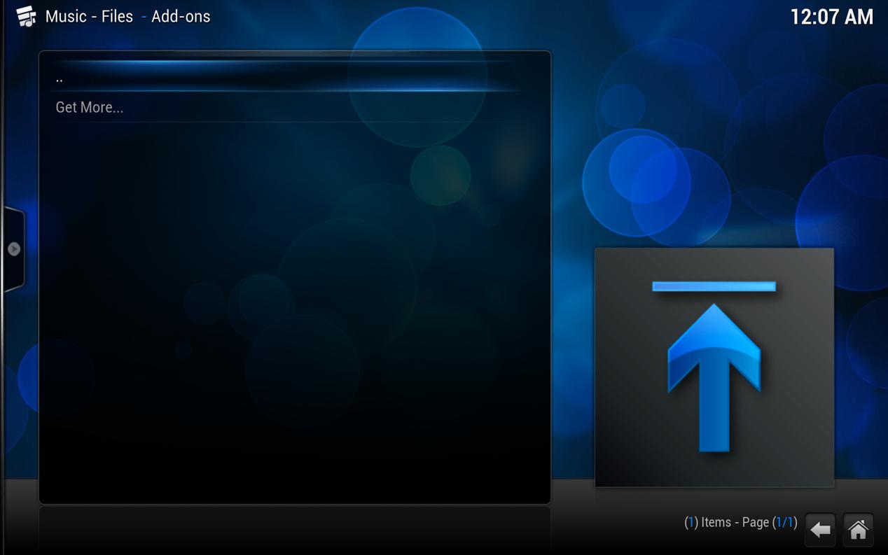
Task: Return to main menu via the house button
Action: tap(859, 530)
